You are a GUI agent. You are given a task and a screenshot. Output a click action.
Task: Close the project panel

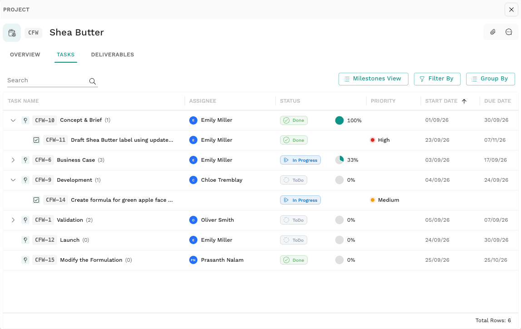coord(511,10)
